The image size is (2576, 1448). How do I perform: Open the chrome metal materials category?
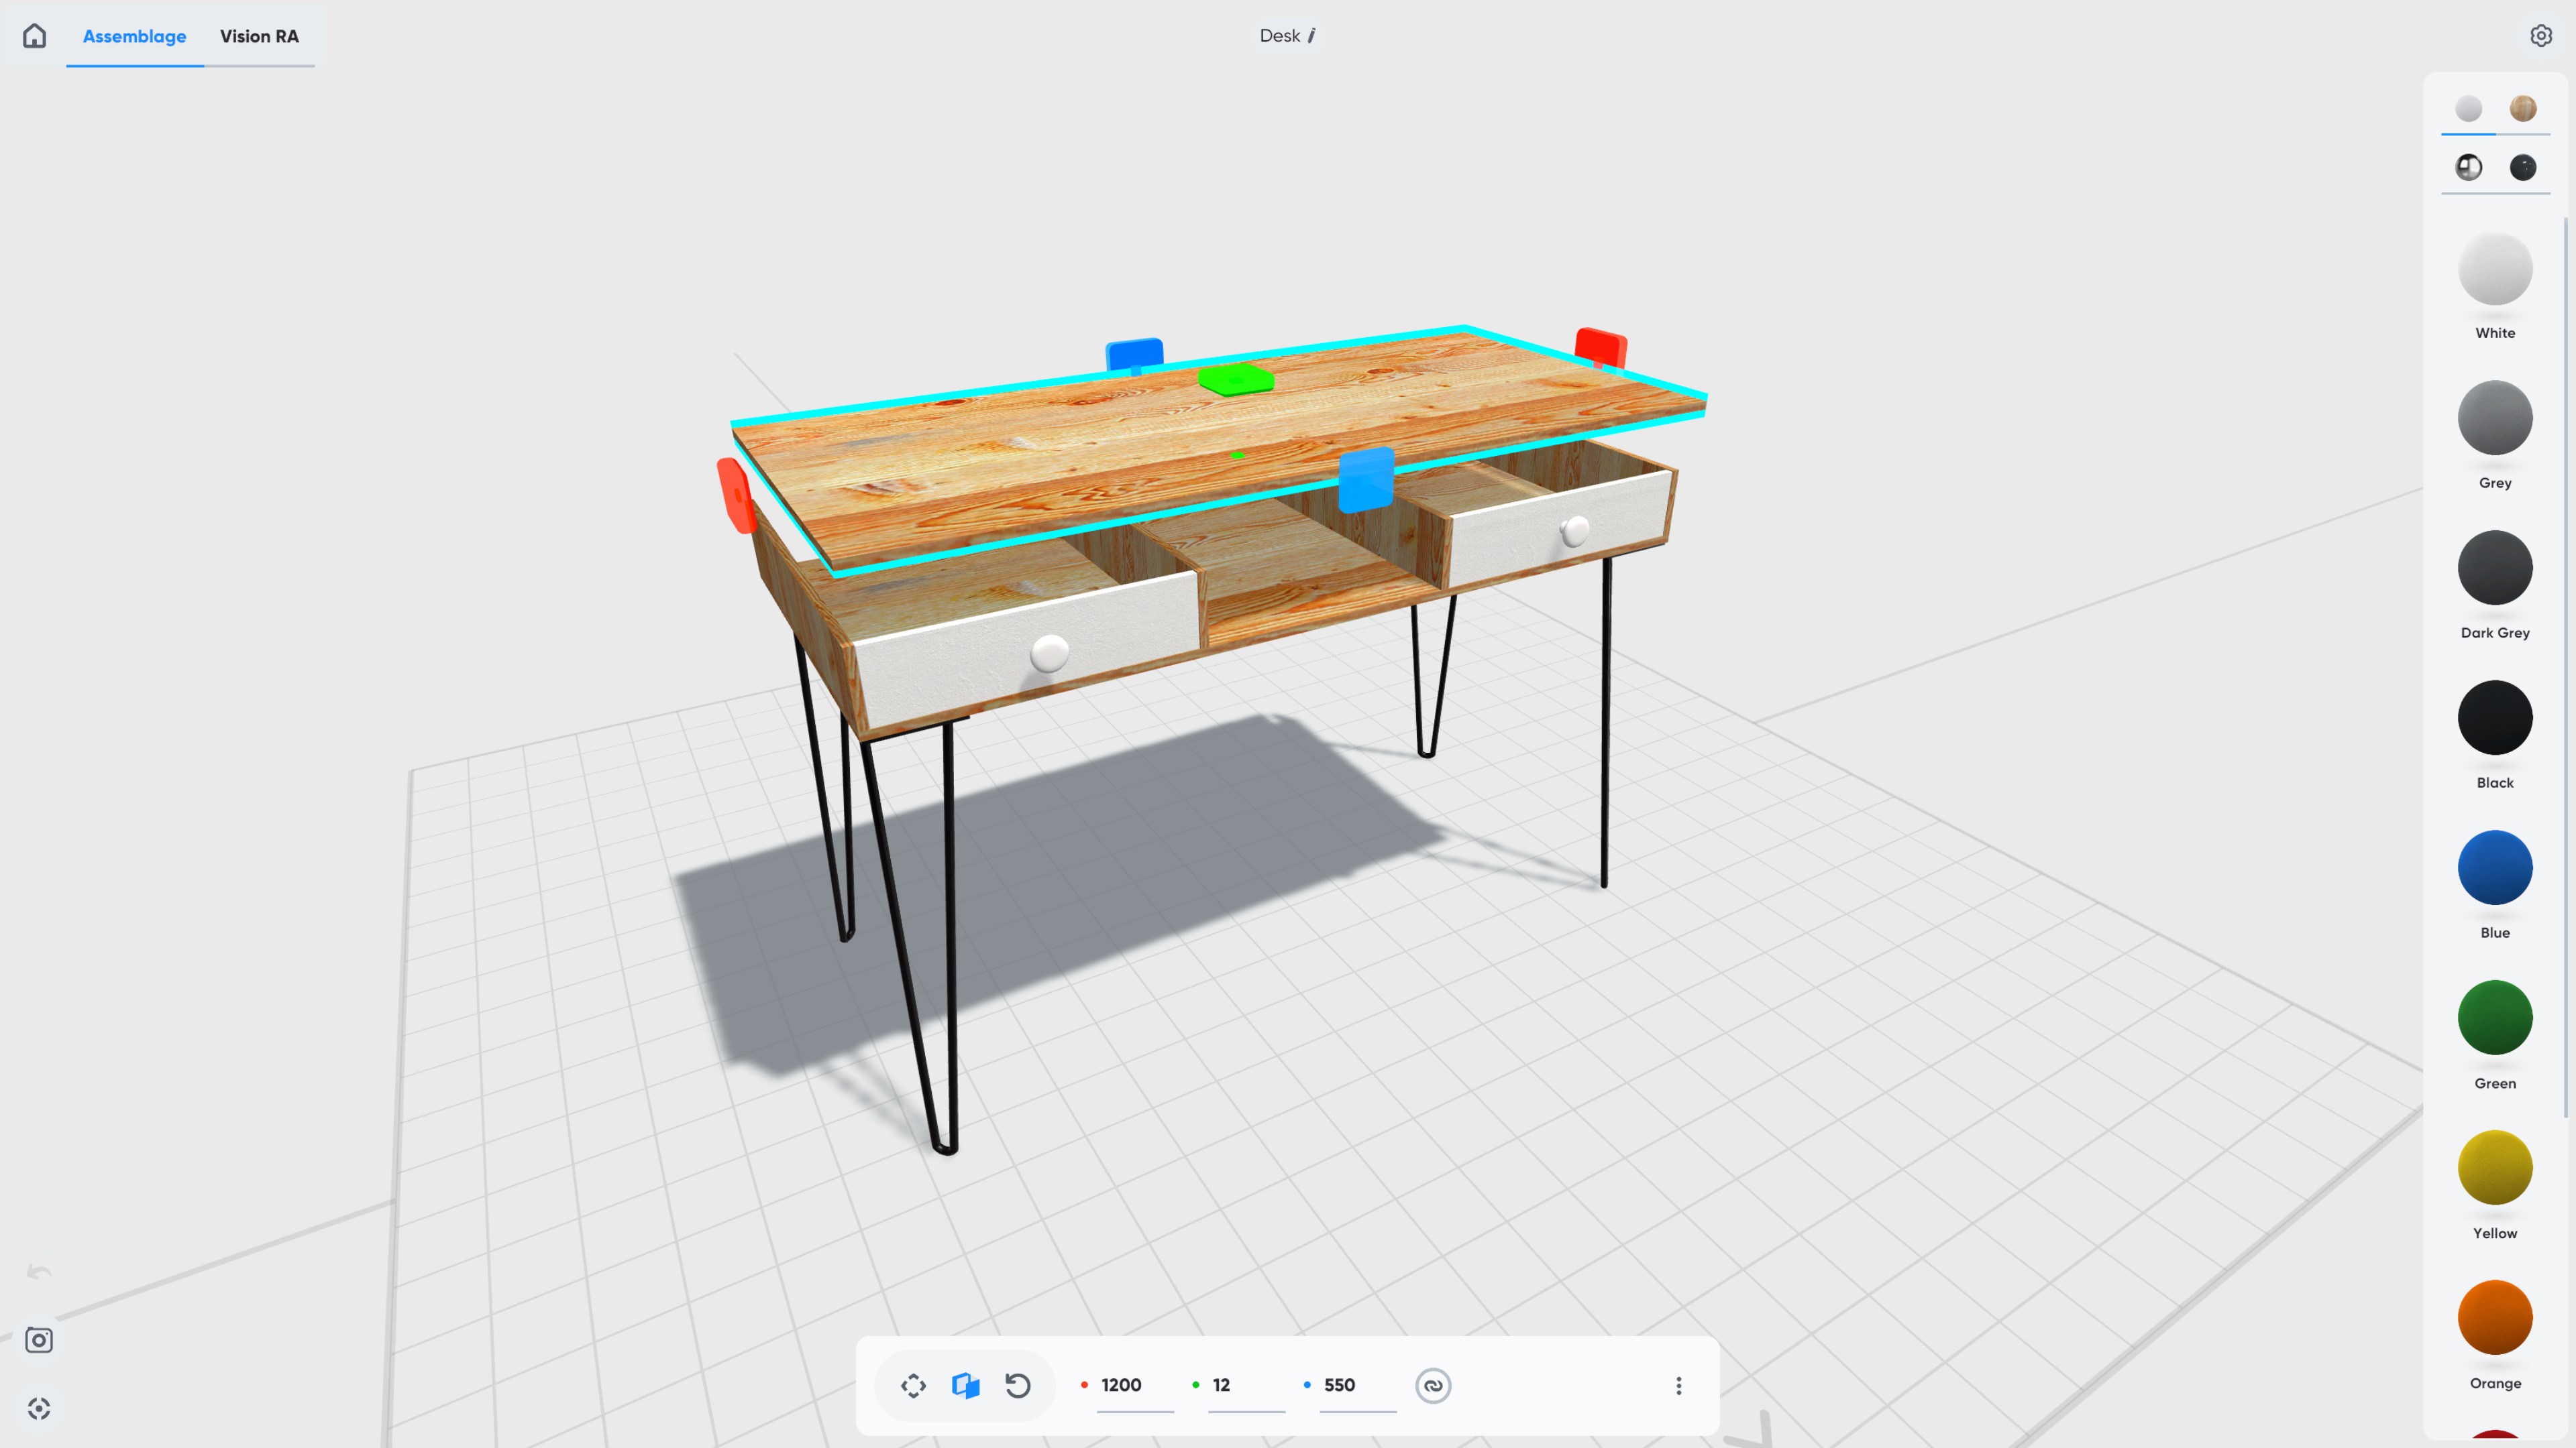point(2468,167)
